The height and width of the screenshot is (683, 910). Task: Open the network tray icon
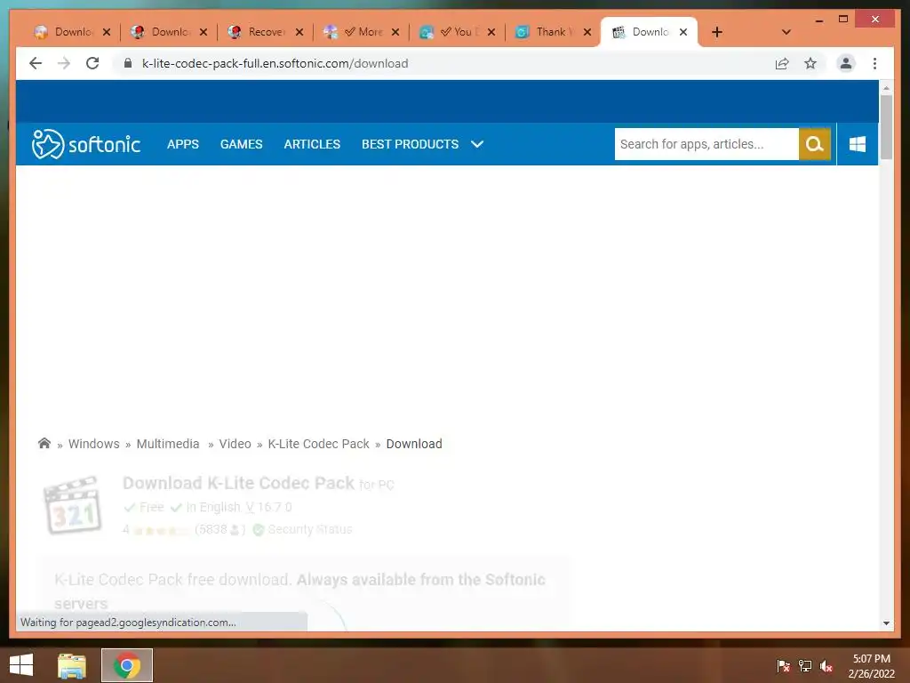pyautogui.click(x=805, y=665)
